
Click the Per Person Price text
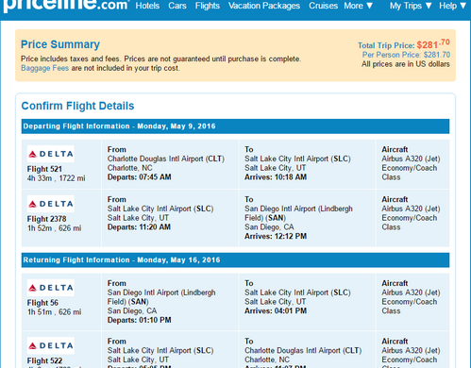coord(406,55)
